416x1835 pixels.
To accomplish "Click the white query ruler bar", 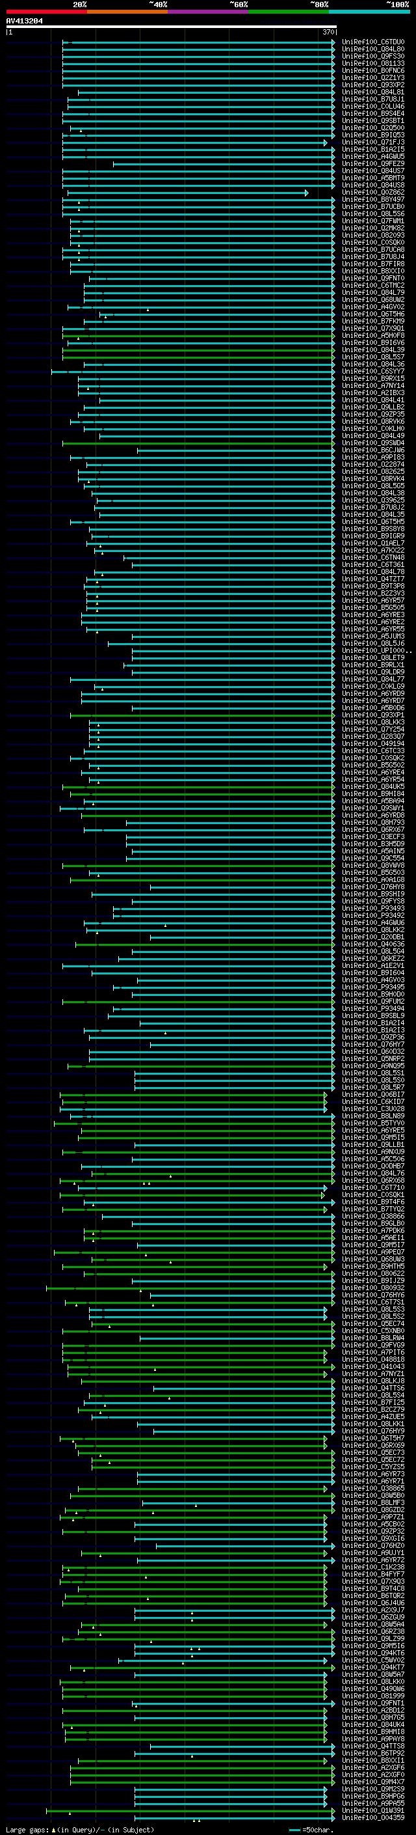I will pyautogui.click(x=172, y=27).
